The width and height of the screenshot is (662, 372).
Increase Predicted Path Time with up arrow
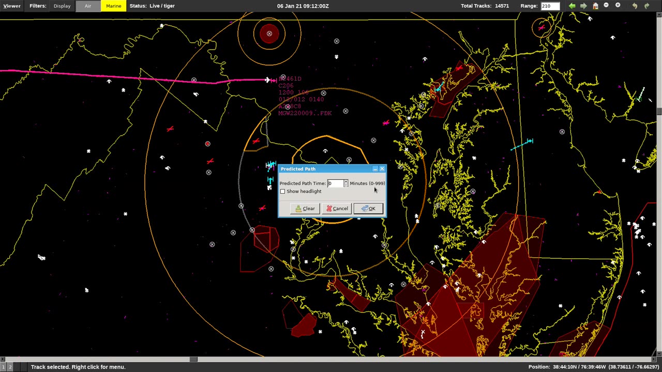click(346, 181)
